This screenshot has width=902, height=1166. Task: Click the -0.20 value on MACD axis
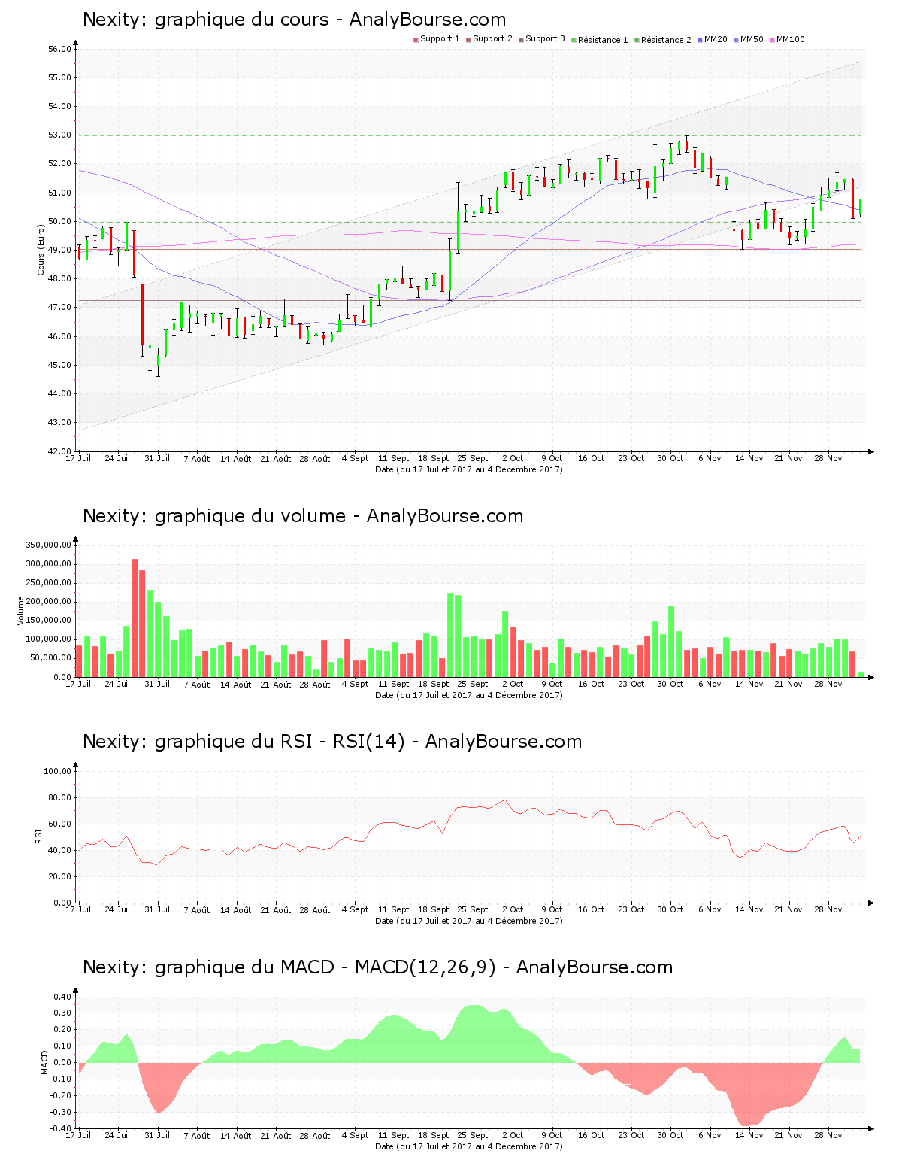coord(61,1095)
